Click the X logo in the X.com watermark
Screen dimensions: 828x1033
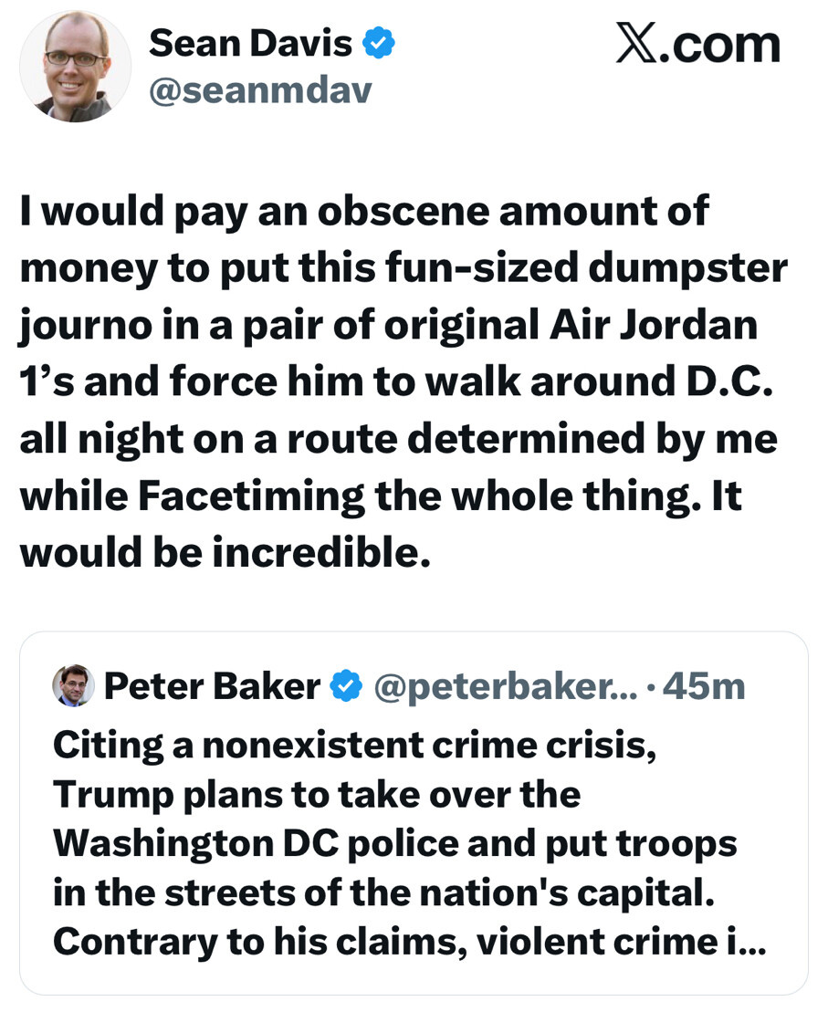pyautogui.click(x=635, y=44)
